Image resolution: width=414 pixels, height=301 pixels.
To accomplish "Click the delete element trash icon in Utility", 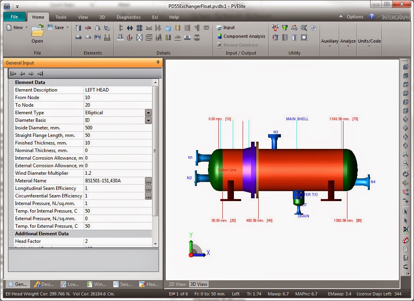I will (x=275, y=38).
